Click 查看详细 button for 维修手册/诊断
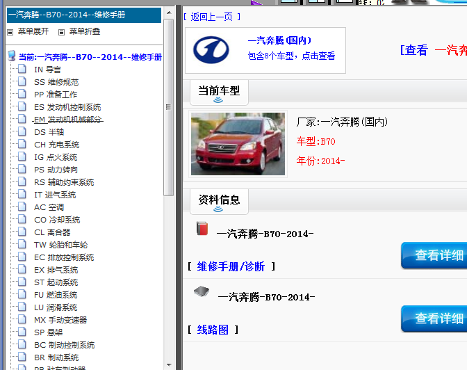Viewport: 467px width, 370px height. 434,255
